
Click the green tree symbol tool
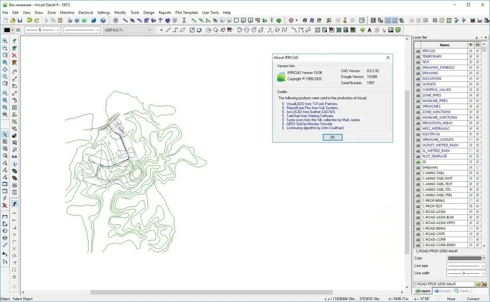(x=362, y=30)
